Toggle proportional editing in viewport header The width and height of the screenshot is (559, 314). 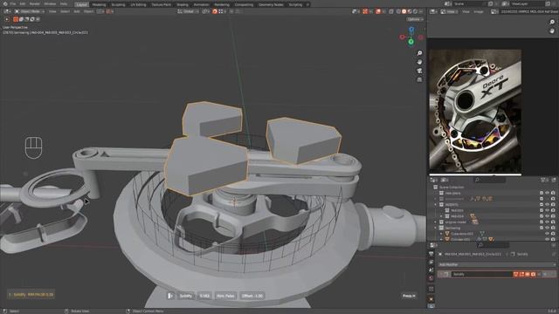coord(231,11)
